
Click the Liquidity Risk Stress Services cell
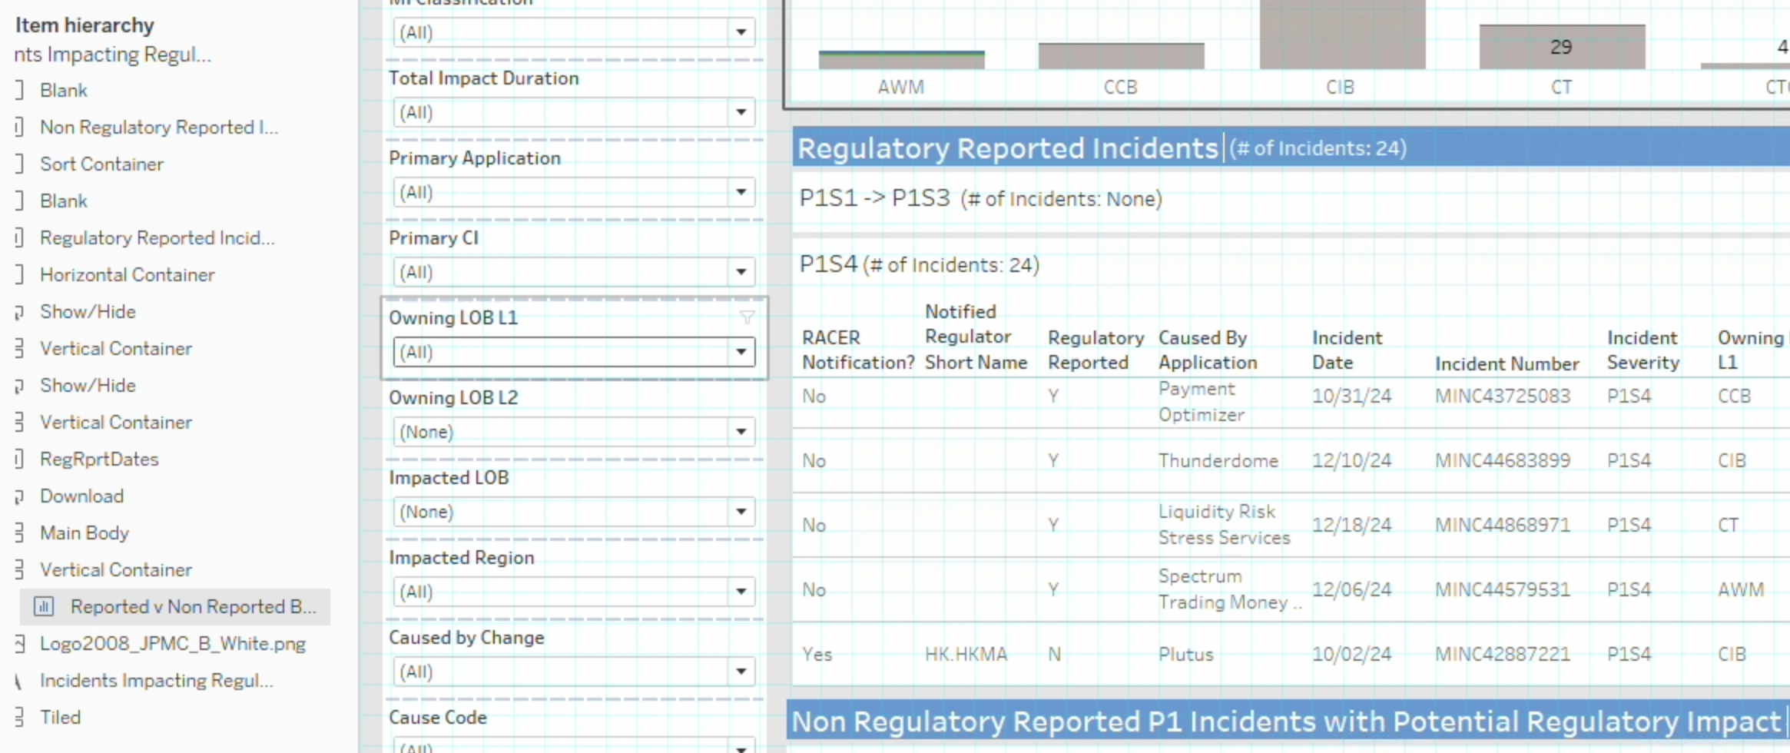point(1225,524)
